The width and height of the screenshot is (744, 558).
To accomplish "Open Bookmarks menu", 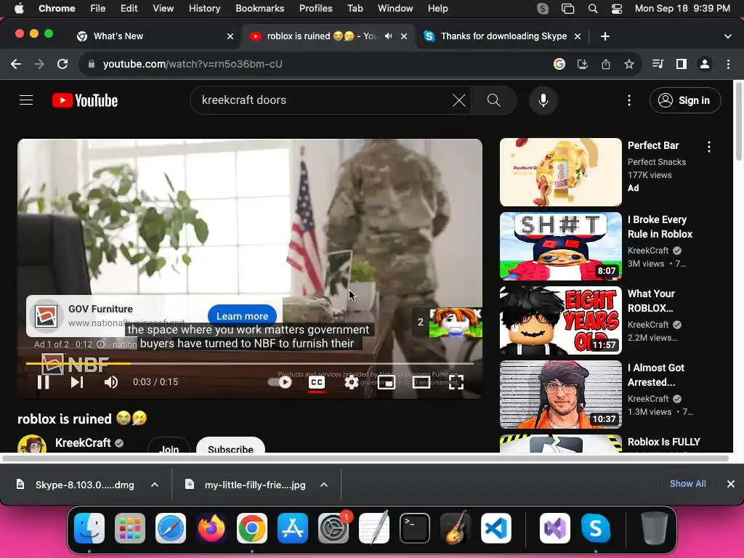I will coord(259,9).
